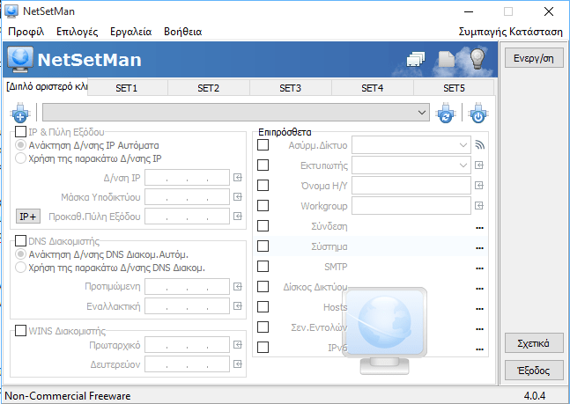
Task: Tick the Εκτυπωτής checkbox
Action: point(263,165)
